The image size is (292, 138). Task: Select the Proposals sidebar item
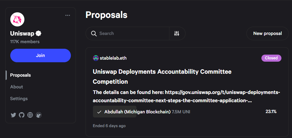point(20,75)
